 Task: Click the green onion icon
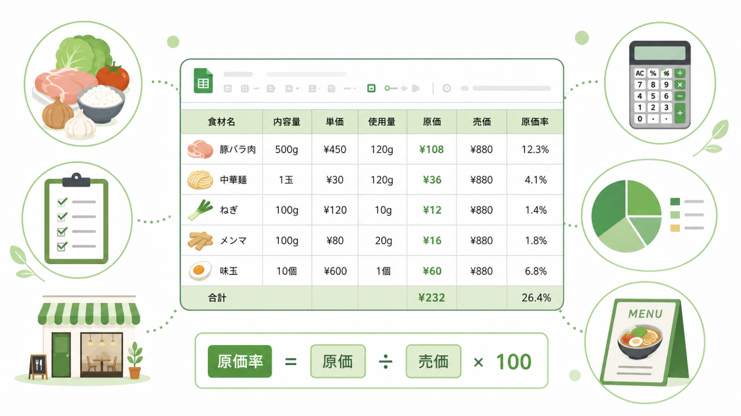click(201, 210)
